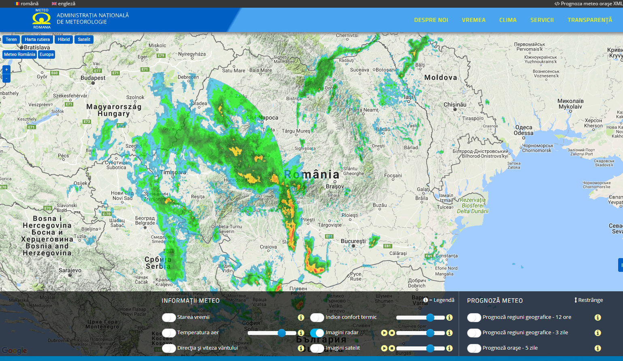Click the Romanian flag icon

(x=17, y=4)
